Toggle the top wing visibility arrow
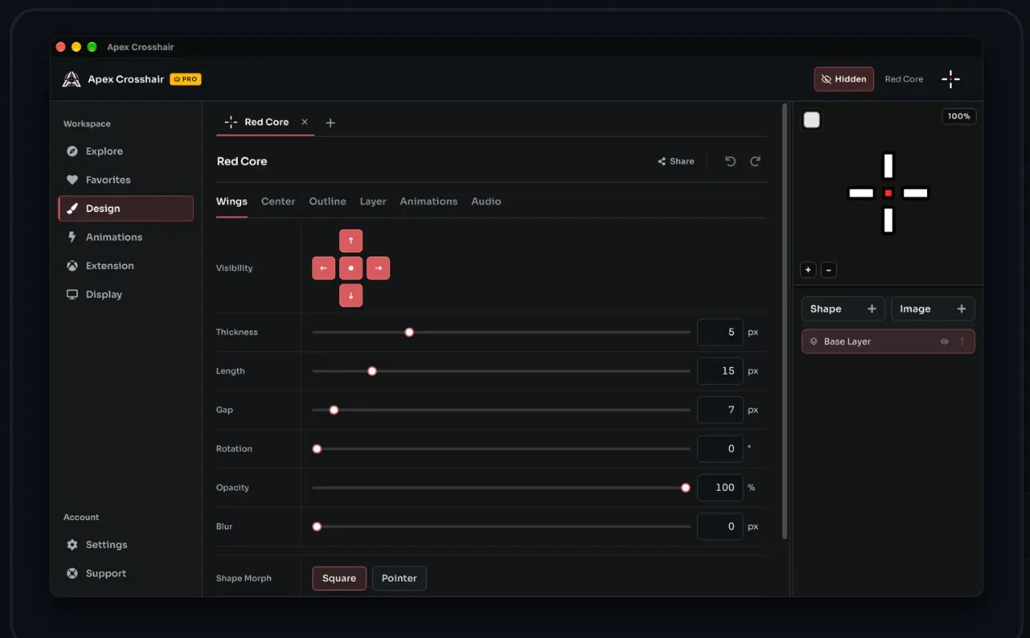The width and height of the screenshot is (1030, 638). point(351,240)
